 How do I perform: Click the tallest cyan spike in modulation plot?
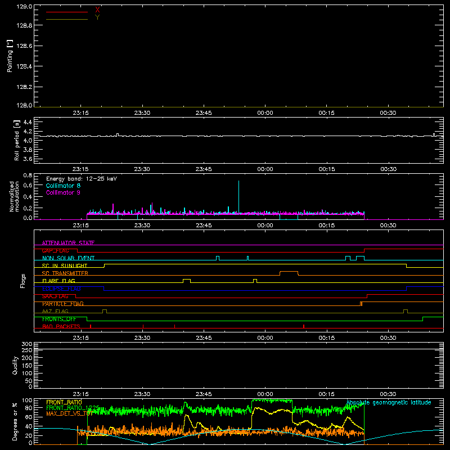click(x=238, y=196)
